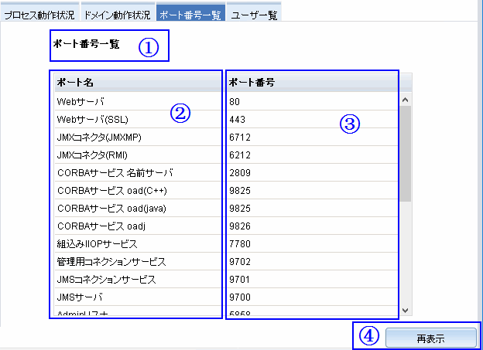The height and width of the screenshot is (350, 483).
Task: Click the vertical scrollbar thumb
Action: [405, 151]
